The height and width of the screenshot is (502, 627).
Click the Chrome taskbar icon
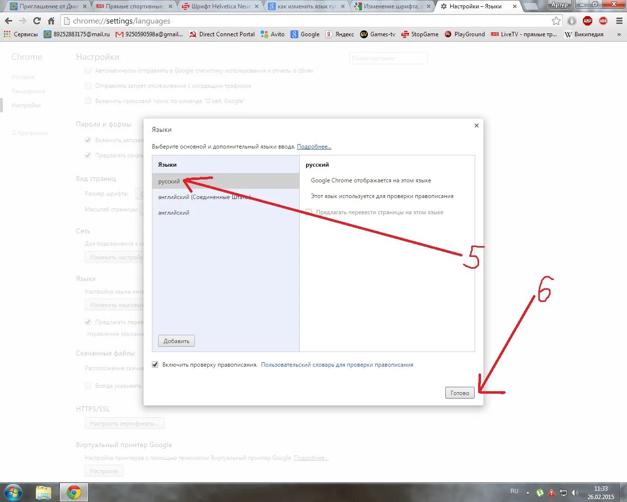[73, 492]
